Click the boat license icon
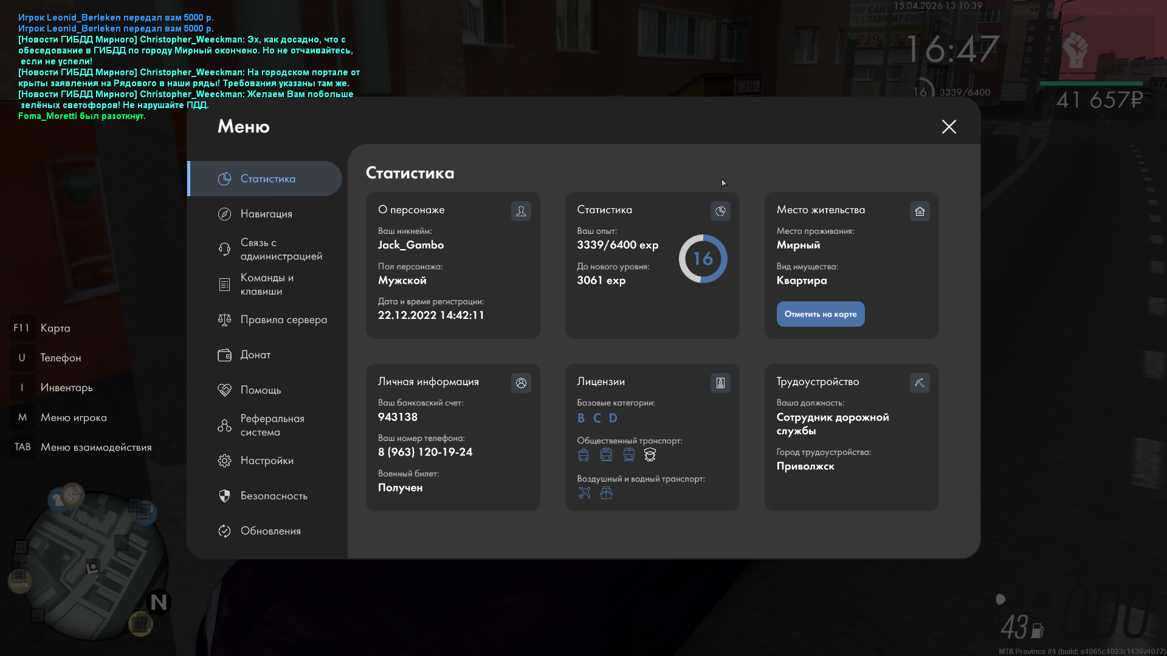This screenshot has width=1167, height=656. [x=606, y=493]
